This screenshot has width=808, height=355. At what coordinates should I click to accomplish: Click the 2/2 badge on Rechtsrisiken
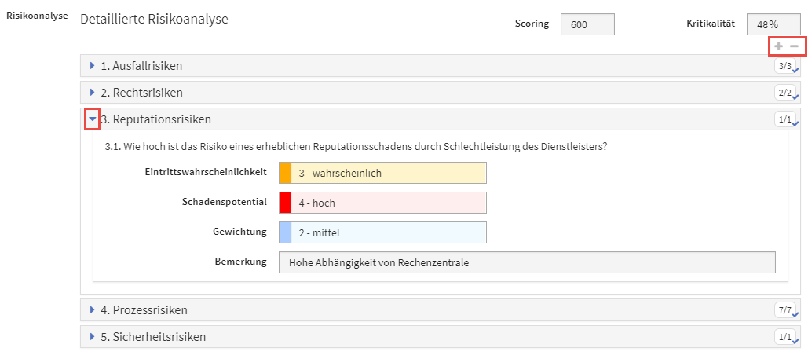(x=784, y=93)
